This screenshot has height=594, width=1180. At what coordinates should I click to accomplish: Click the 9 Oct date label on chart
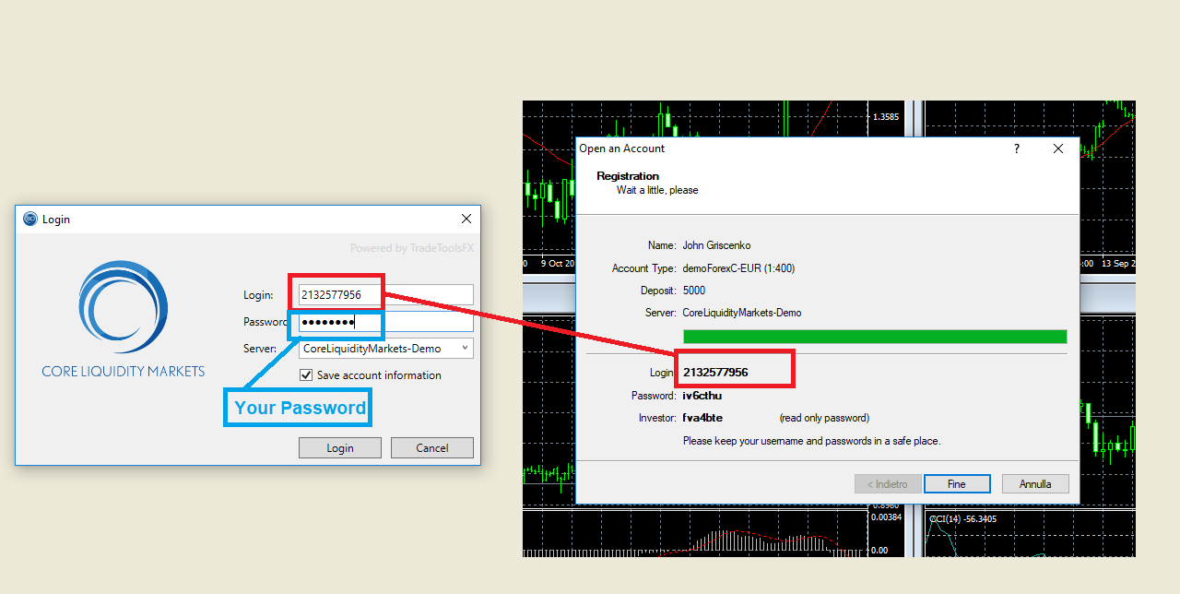pyautogui.click(x=558, y=263)
